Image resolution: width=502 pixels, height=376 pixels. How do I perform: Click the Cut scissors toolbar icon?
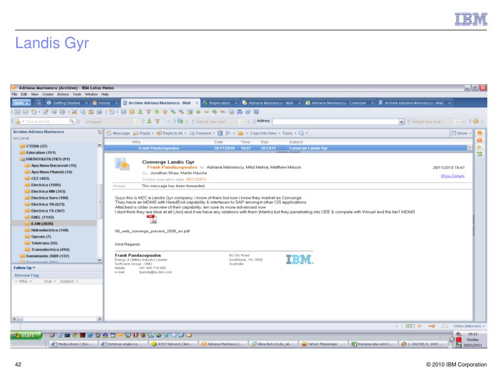(75, 112)
